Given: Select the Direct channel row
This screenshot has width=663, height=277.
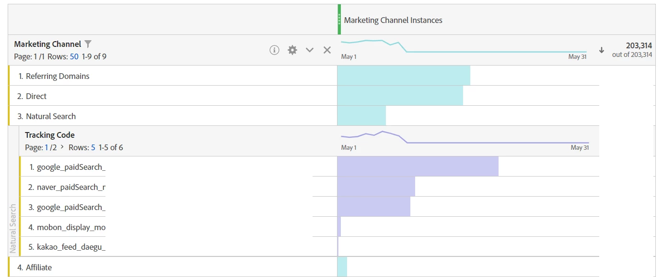Looking at the screenshot, I should (36, 96).
